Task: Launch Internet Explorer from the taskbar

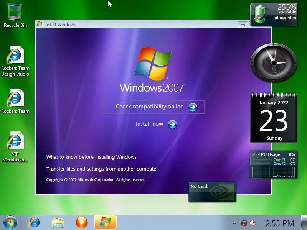Action: click(x=35, y=223)
